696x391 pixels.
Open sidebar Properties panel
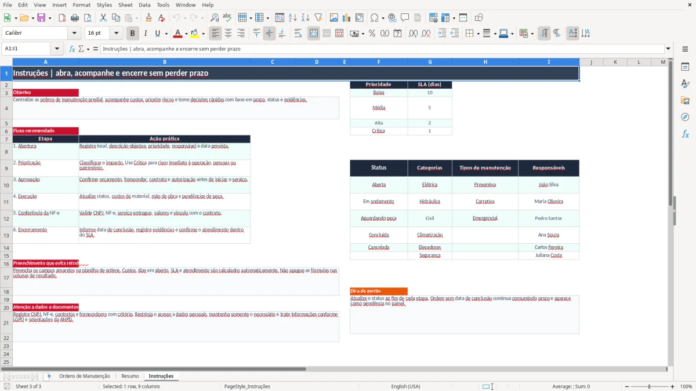(x=685, y=67)
